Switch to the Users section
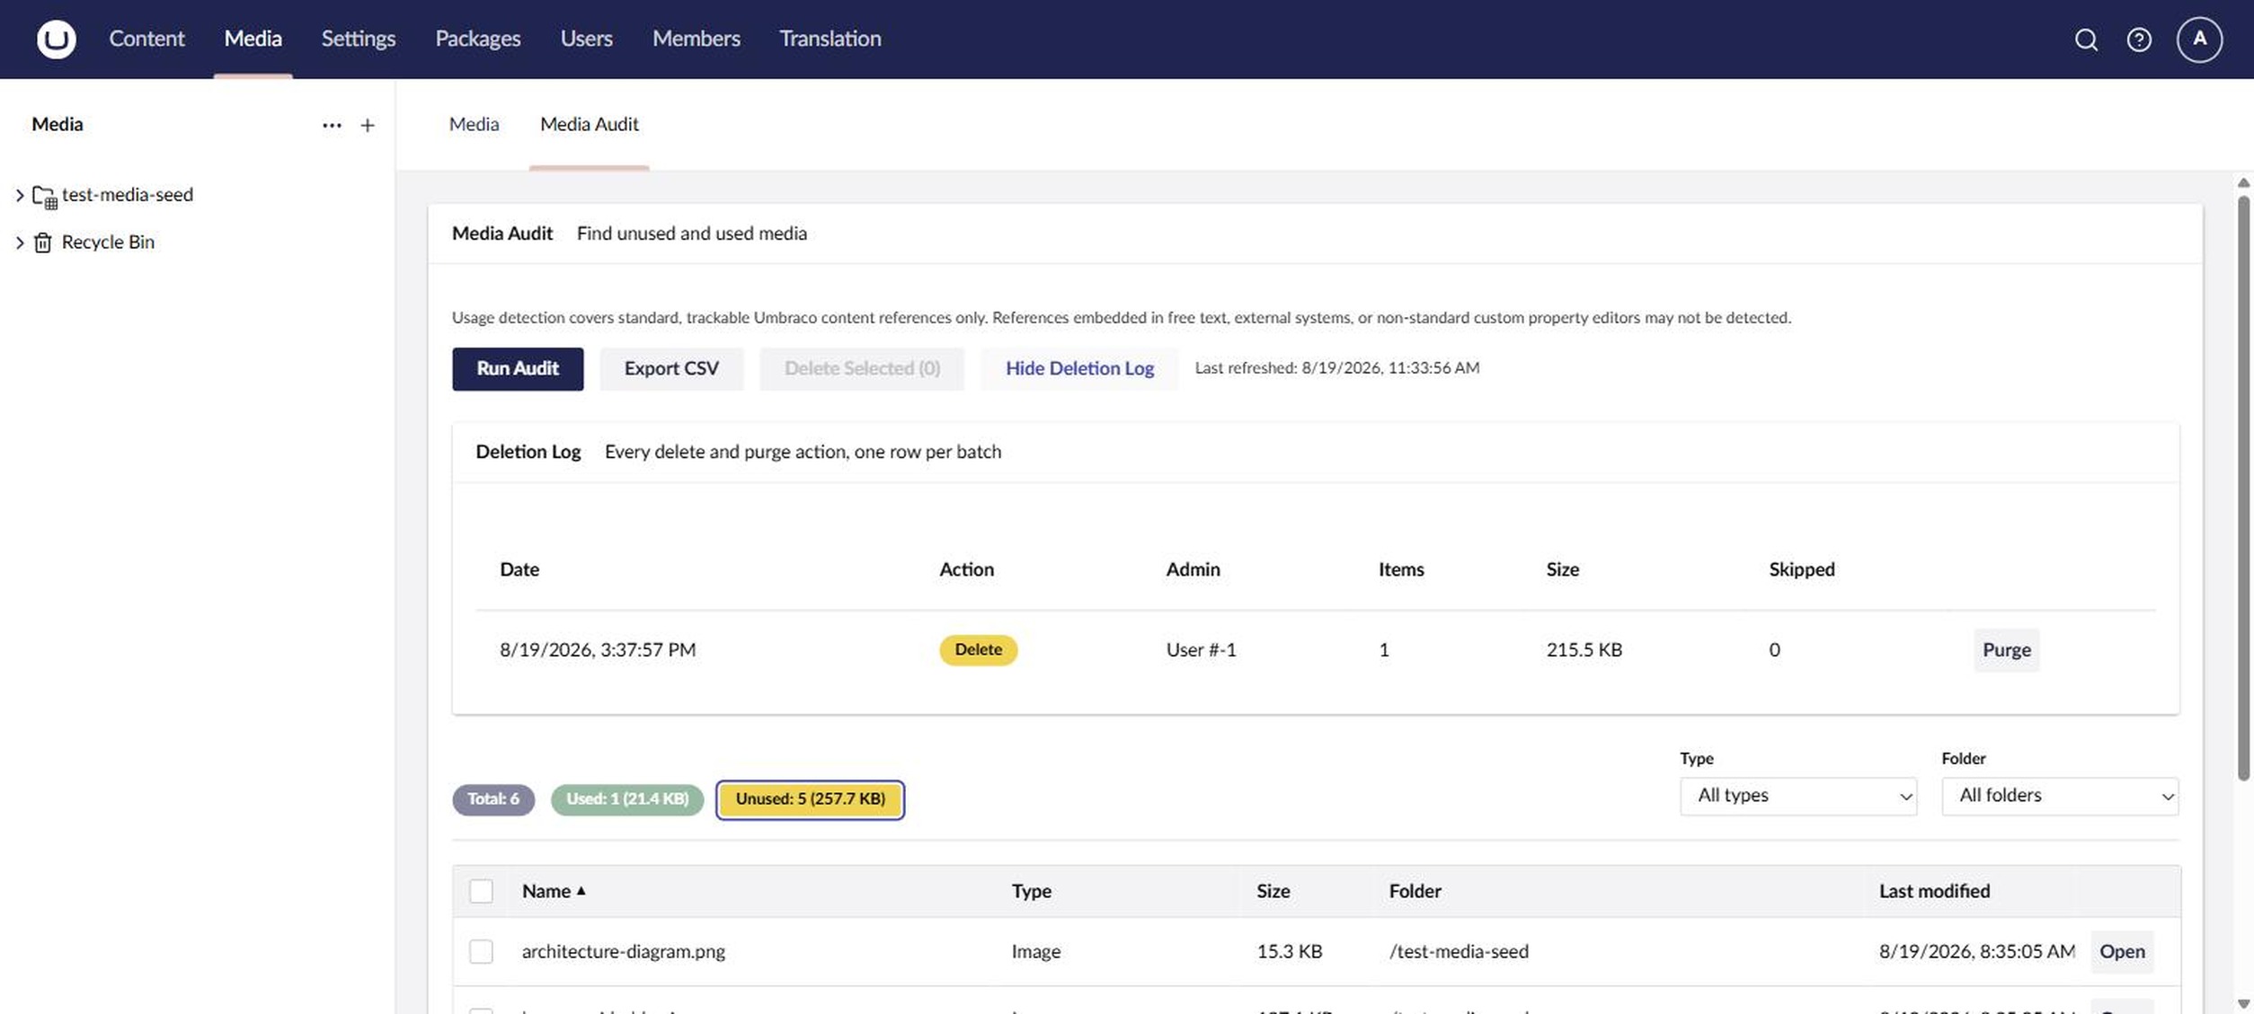The width and height of the screenshot is (2254, 1014). [x=586, y=39]
